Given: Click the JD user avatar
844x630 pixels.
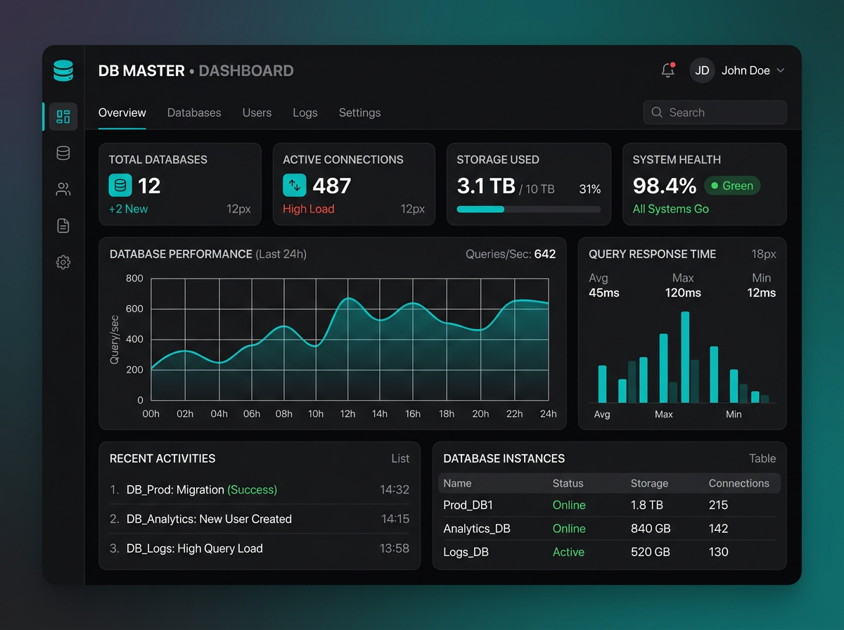Looking at the screenshot, I should (702, 70).
